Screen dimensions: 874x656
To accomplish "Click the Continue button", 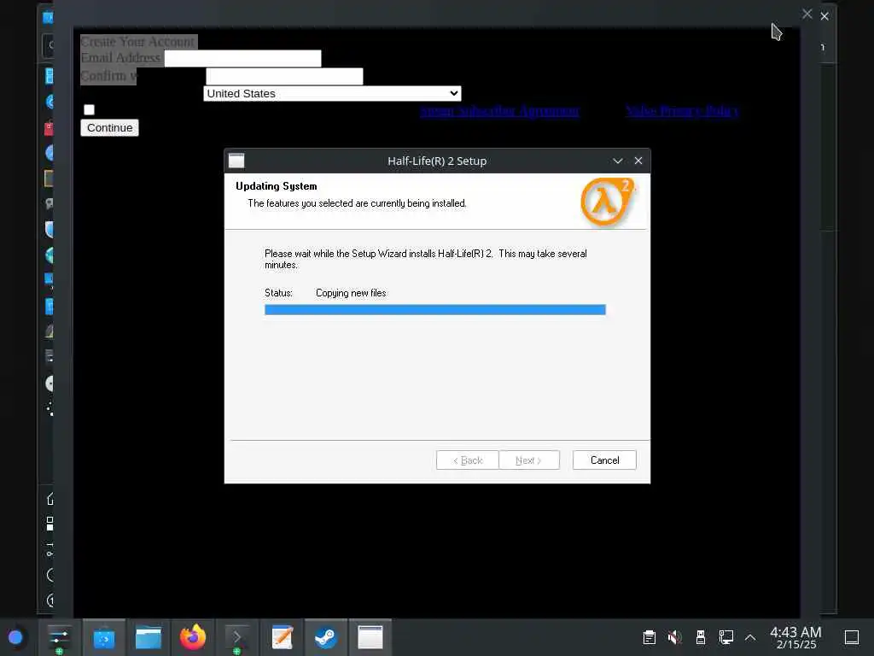I will (x=109, y=128).
